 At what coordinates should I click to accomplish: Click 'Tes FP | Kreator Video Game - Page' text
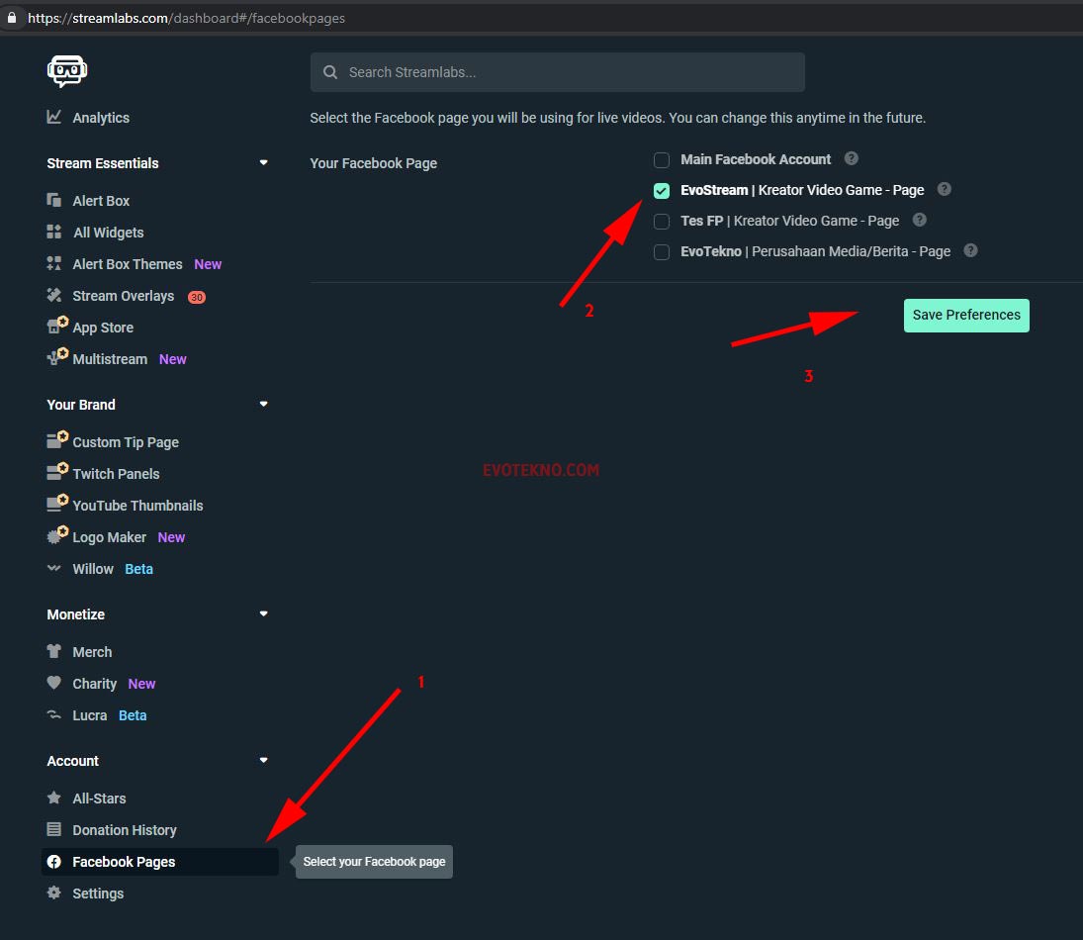coord(789,221)
